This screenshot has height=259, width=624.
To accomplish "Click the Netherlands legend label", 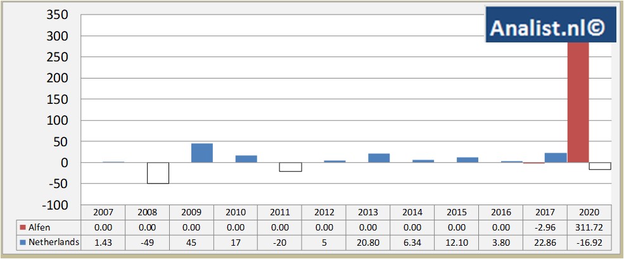I will [54, 243].
